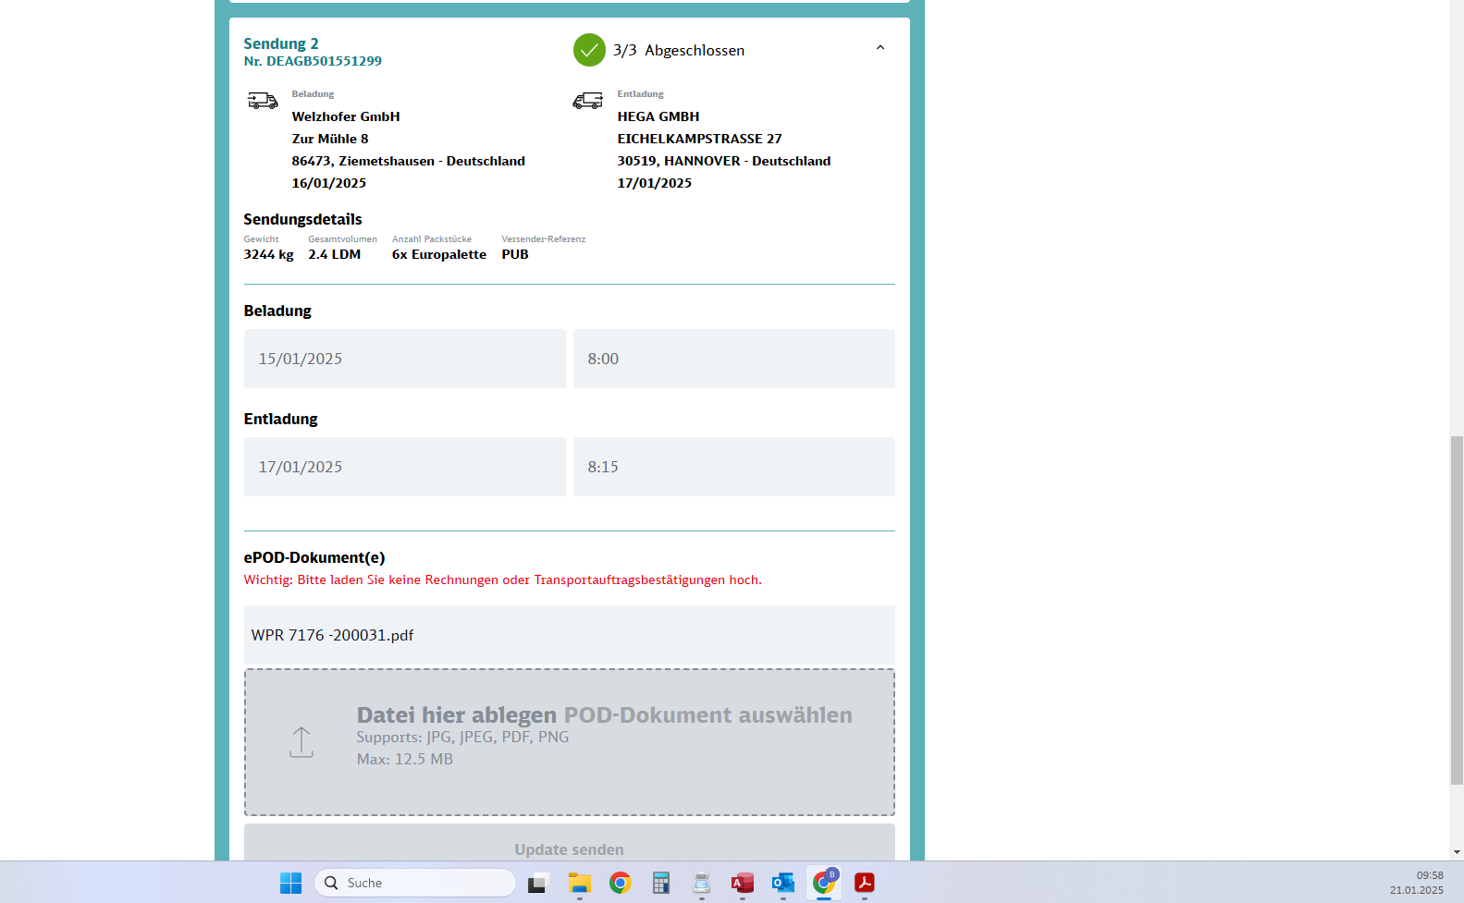Collapse the Sendung 2 panel chevron
This screenshot has height=903, width=1464.
(x=880, y=47)
